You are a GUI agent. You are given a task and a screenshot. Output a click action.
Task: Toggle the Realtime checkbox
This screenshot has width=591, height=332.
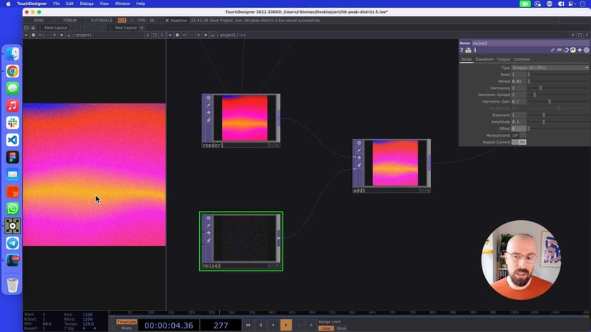[167, 20]
